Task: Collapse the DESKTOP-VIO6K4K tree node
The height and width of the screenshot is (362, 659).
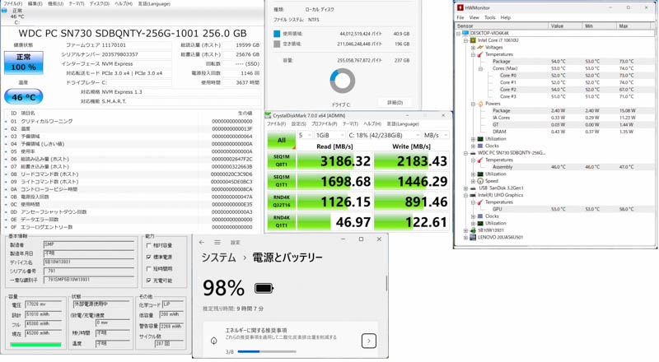Action: pyautogui.click(x=459, y=34)
